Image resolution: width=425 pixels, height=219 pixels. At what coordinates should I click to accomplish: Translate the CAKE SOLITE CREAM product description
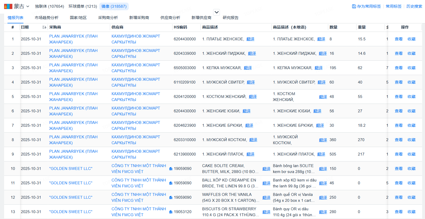pyautogui.click(x=266, y=169)
